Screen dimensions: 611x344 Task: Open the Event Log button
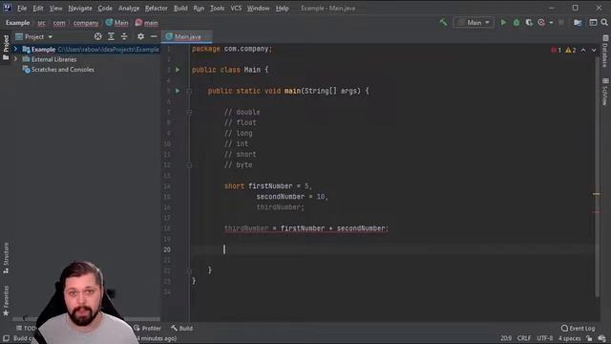coord(578,329)
